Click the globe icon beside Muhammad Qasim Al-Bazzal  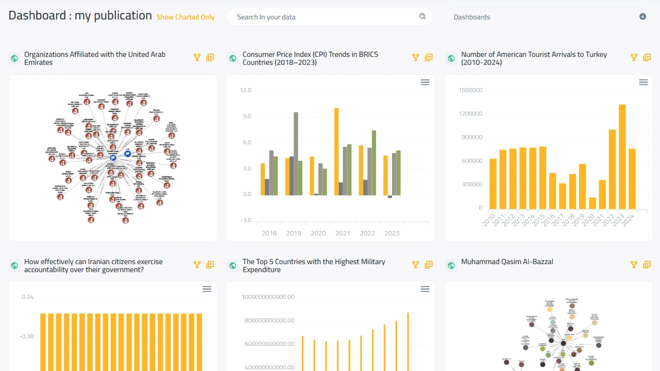point(450,265)
